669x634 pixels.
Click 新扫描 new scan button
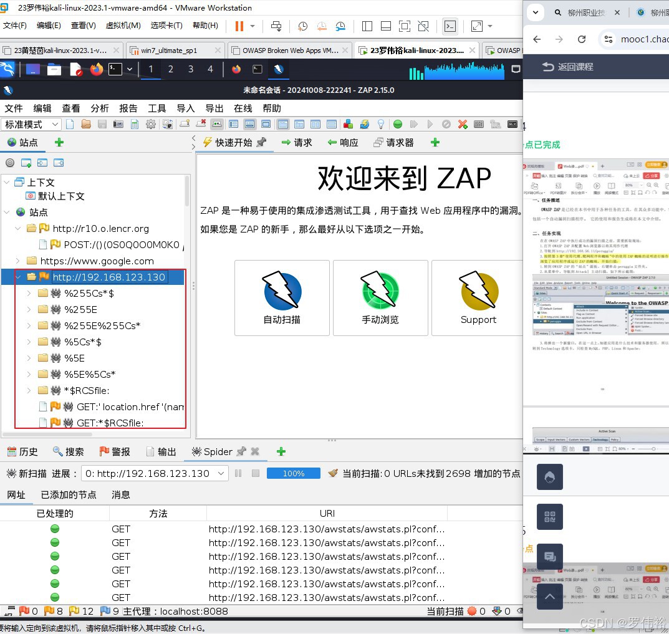point(26,473)
